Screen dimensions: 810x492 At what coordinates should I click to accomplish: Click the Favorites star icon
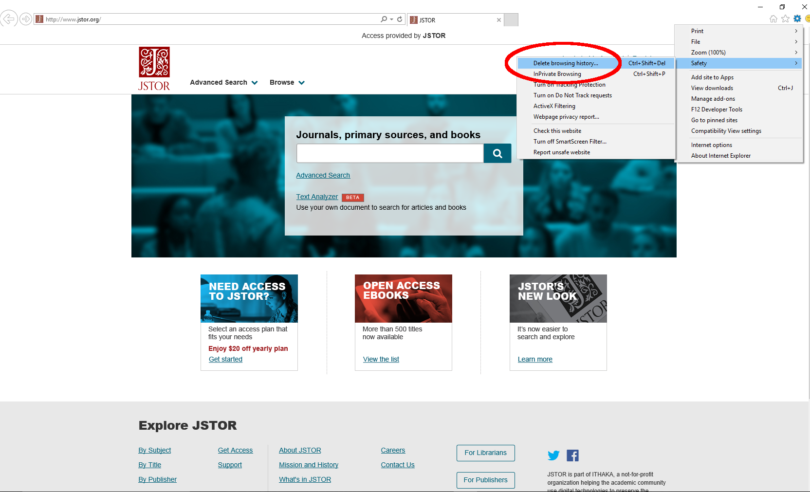click(785, 19)
